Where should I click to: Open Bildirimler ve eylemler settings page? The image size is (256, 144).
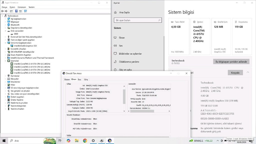[x=130, y=54]
